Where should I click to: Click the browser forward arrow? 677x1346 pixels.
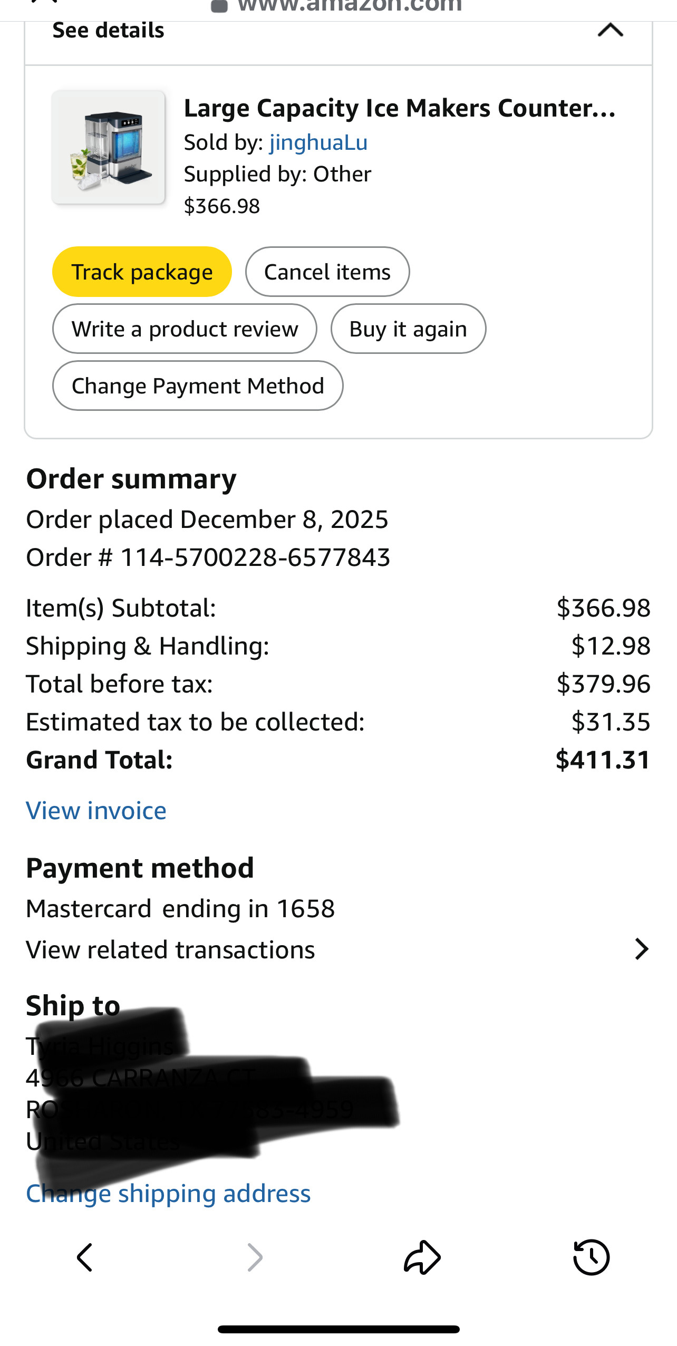click(x=255, y=1257)
